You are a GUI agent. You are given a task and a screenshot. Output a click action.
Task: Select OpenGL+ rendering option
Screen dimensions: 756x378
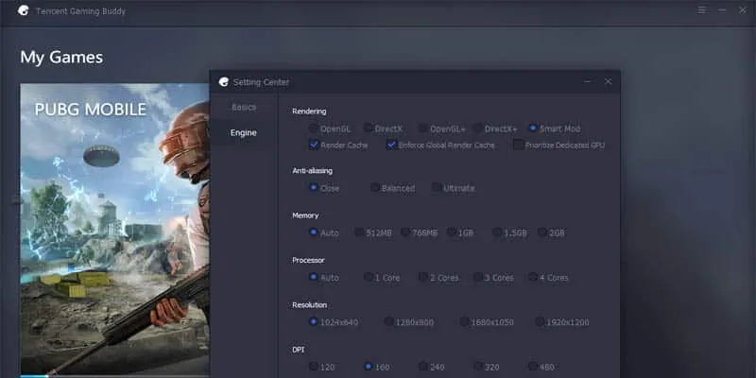pyautogui.click(x=422, y=129)
